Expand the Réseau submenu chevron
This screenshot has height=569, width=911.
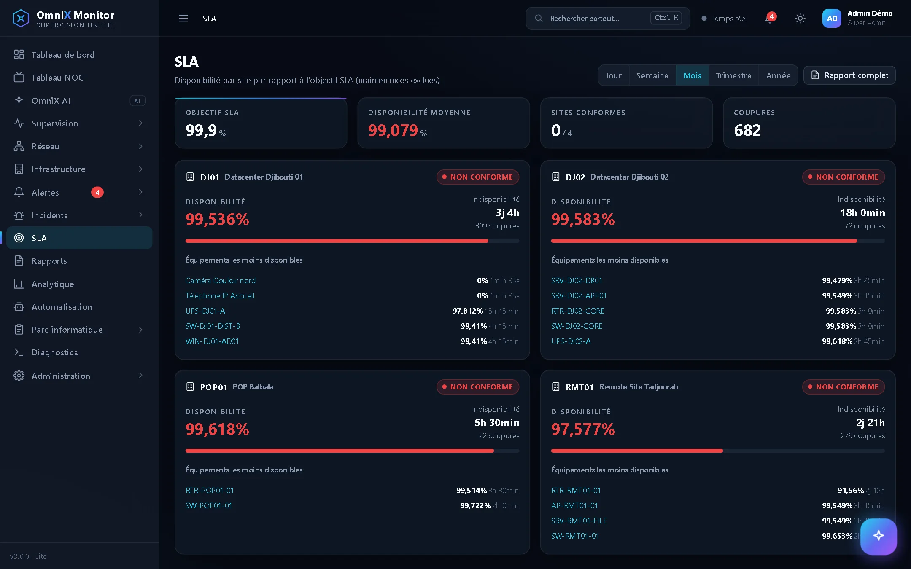(141, 146)
